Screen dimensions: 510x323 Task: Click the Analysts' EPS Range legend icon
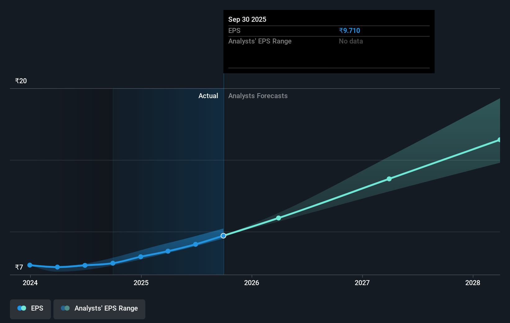65,308
